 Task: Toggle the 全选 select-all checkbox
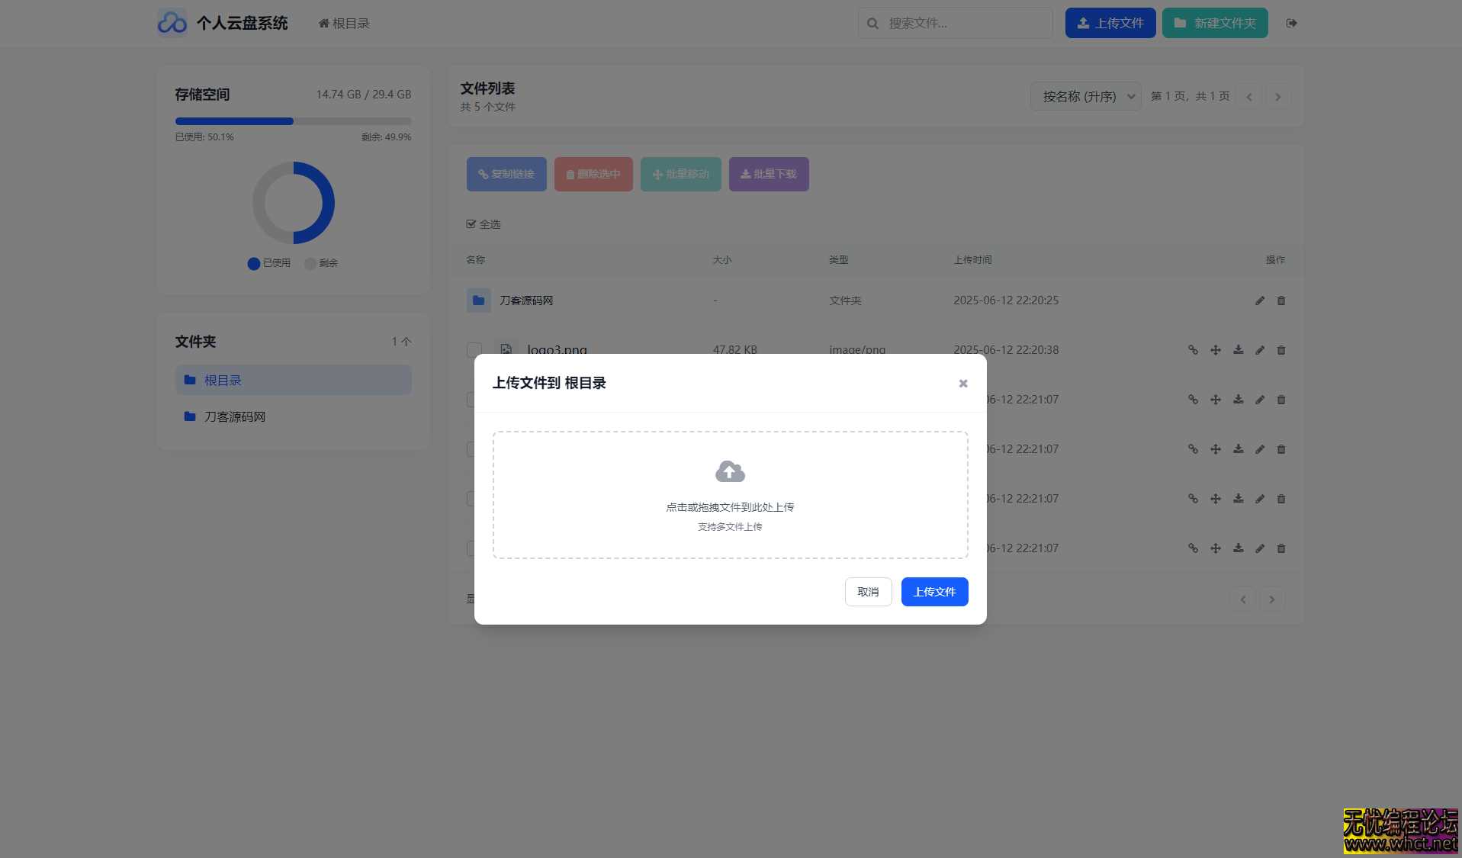pos(471,223)
